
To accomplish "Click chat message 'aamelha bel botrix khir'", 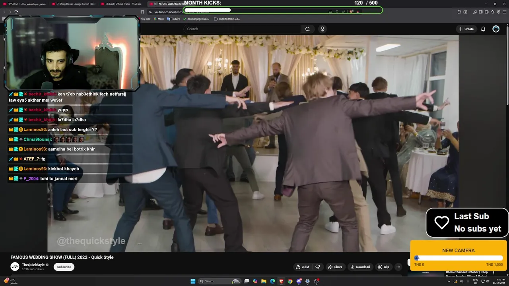I will (72, 149).
